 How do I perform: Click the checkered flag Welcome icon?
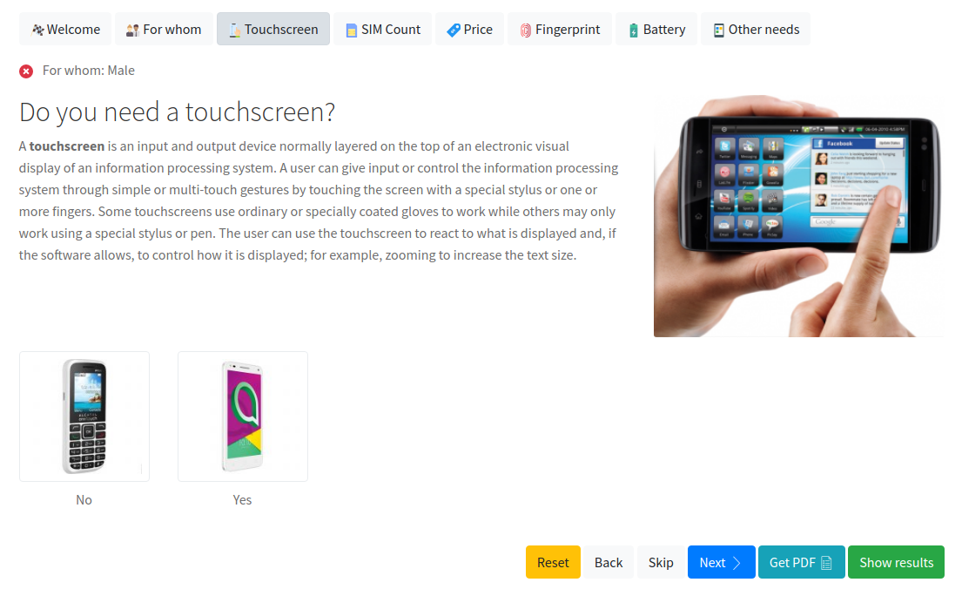37,30
